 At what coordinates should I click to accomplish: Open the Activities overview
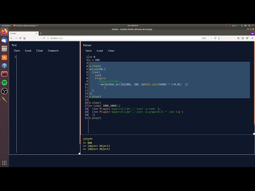[x=6, y=25]
